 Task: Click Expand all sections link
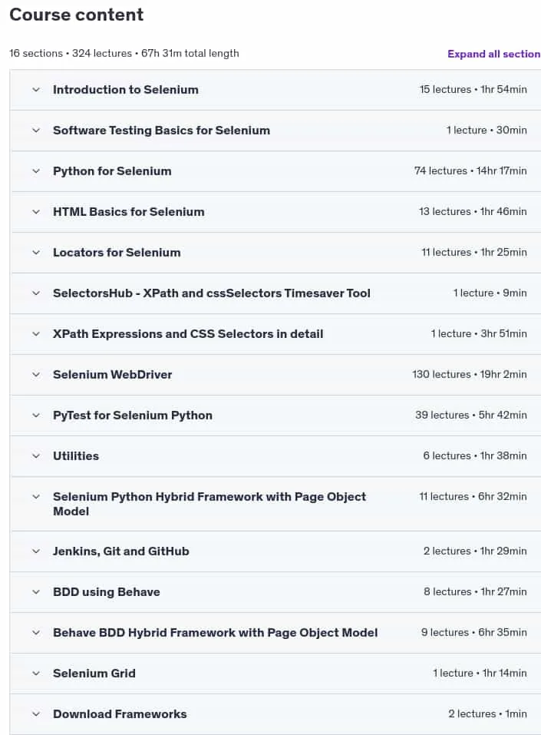494,54
